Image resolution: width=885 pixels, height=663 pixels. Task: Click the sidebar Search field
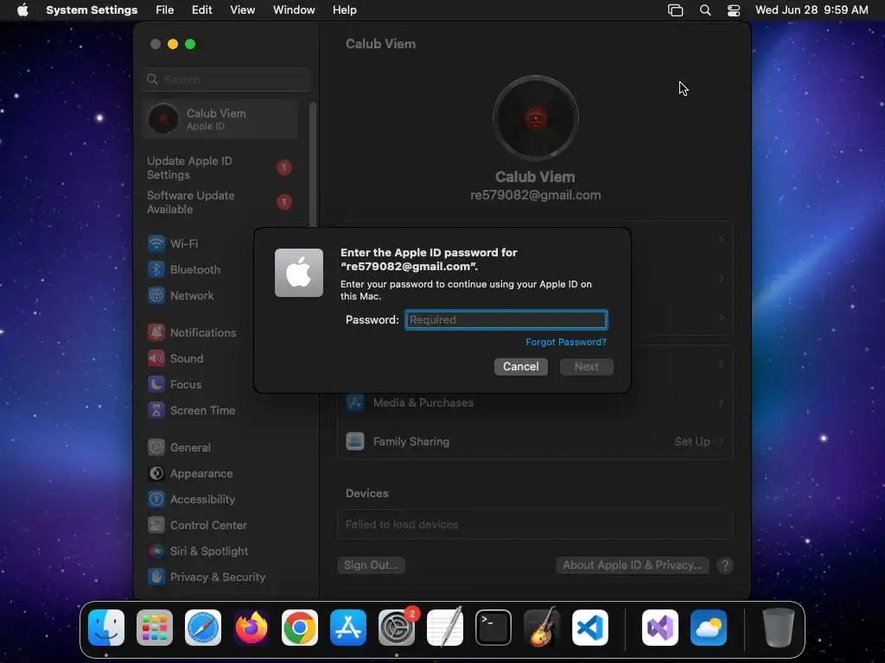[x=226, y=79]
